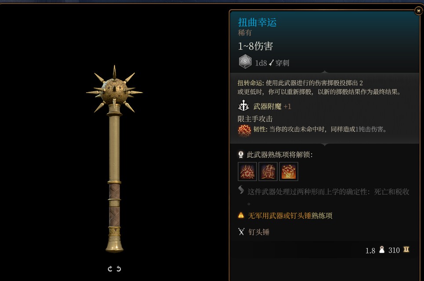424x281 pixels.
Task: Click the weapon enchantment +1 icon
Action: (x=243, y=106)
